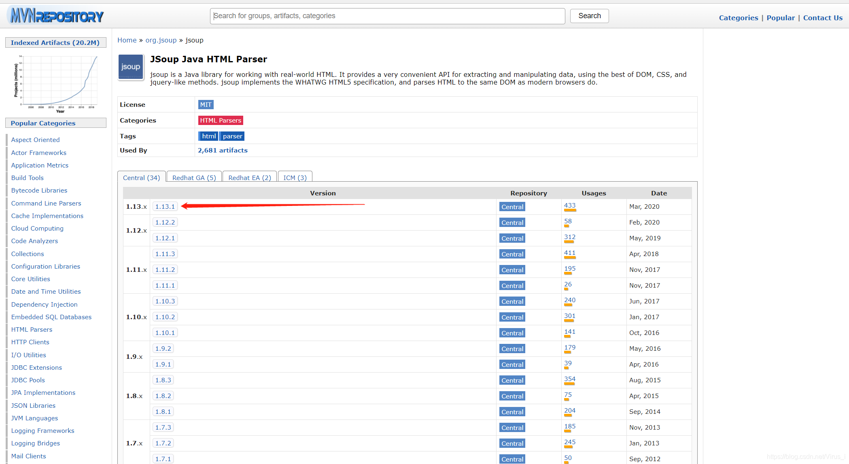849x464 pixels.
Task: Open the Configuration Libraries category
Action: (x=46, y=267)
